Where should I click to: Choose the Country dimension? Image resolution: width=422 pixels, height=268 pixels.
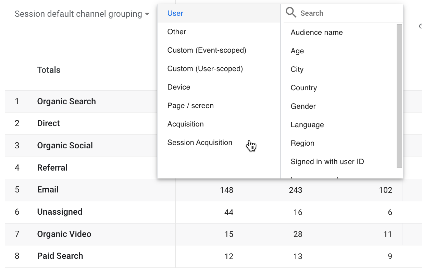(x=304, y=88)
